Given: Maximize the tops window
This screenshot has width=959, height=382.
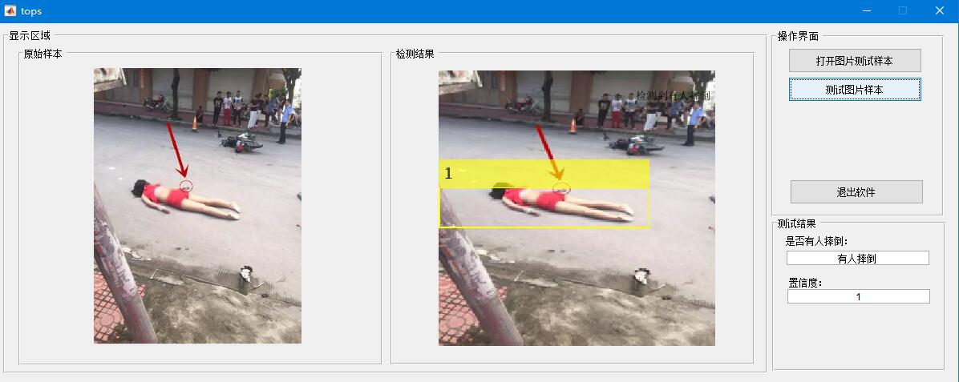Looking at the screenshot, I should 903,10.
